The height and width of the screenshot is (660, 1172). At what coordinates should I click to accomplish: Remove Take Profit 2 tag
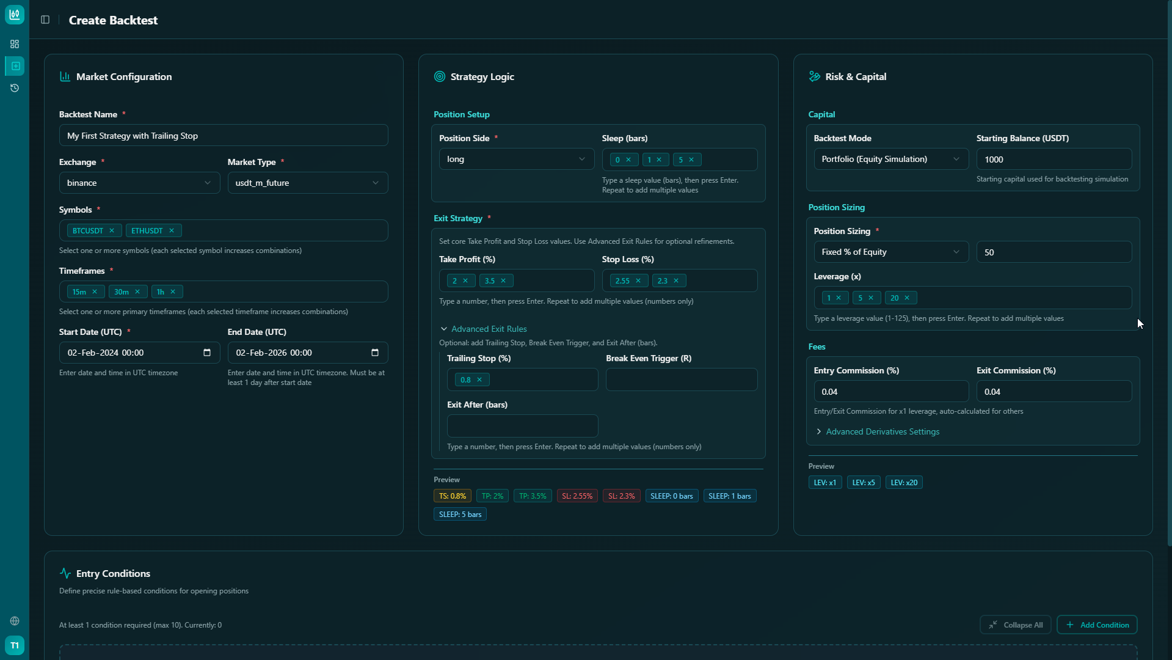point(465,281)
